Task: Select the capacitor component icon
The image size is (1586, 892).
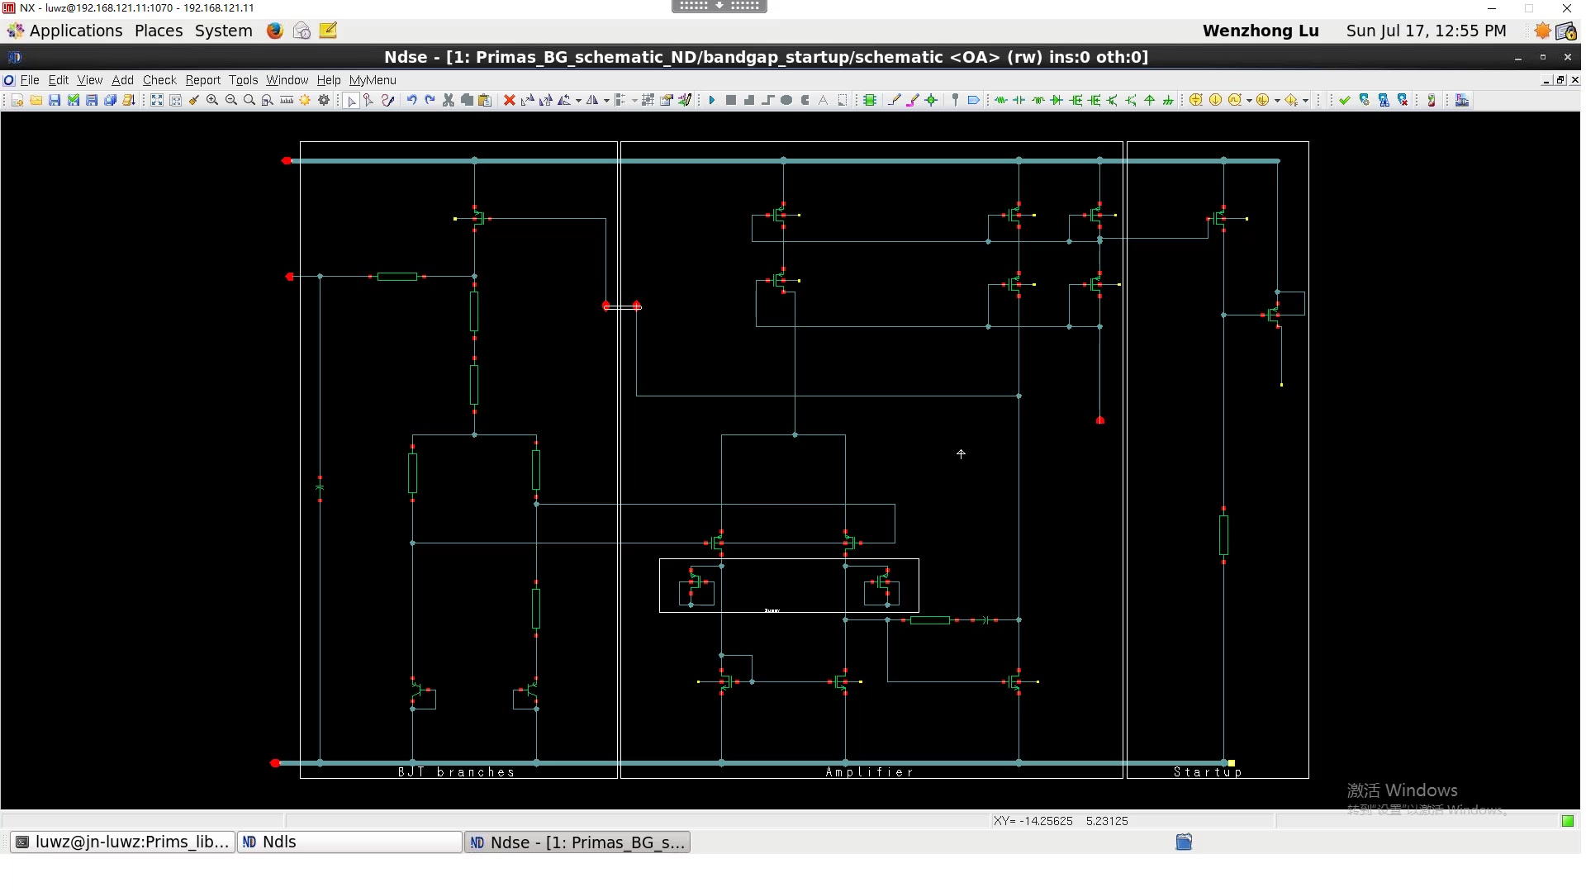Action: tap(1019, 100)
